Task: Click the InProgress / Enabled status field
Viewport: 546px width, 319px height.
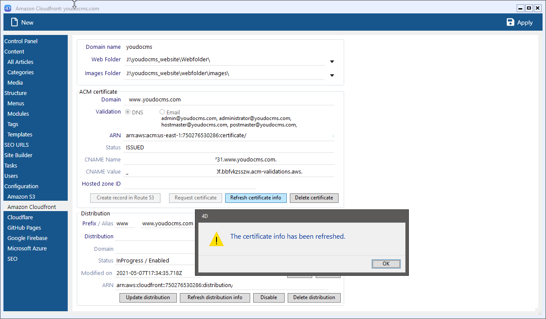Action: click(x=155, y=261)
